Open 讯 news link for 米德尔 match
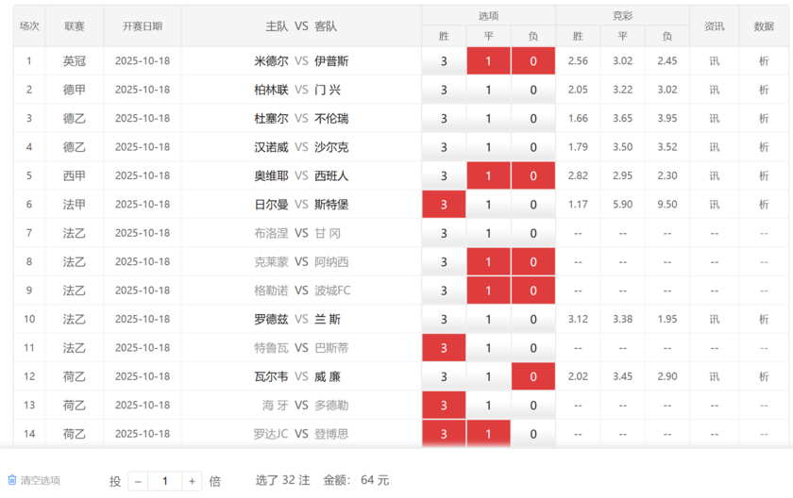The image size is (793, 498). [x=714, y=61]
